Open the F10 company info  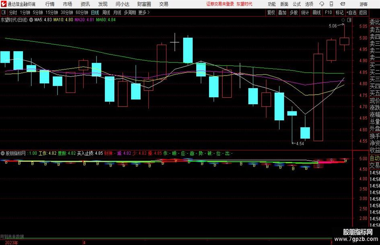(x=329, y=12)
